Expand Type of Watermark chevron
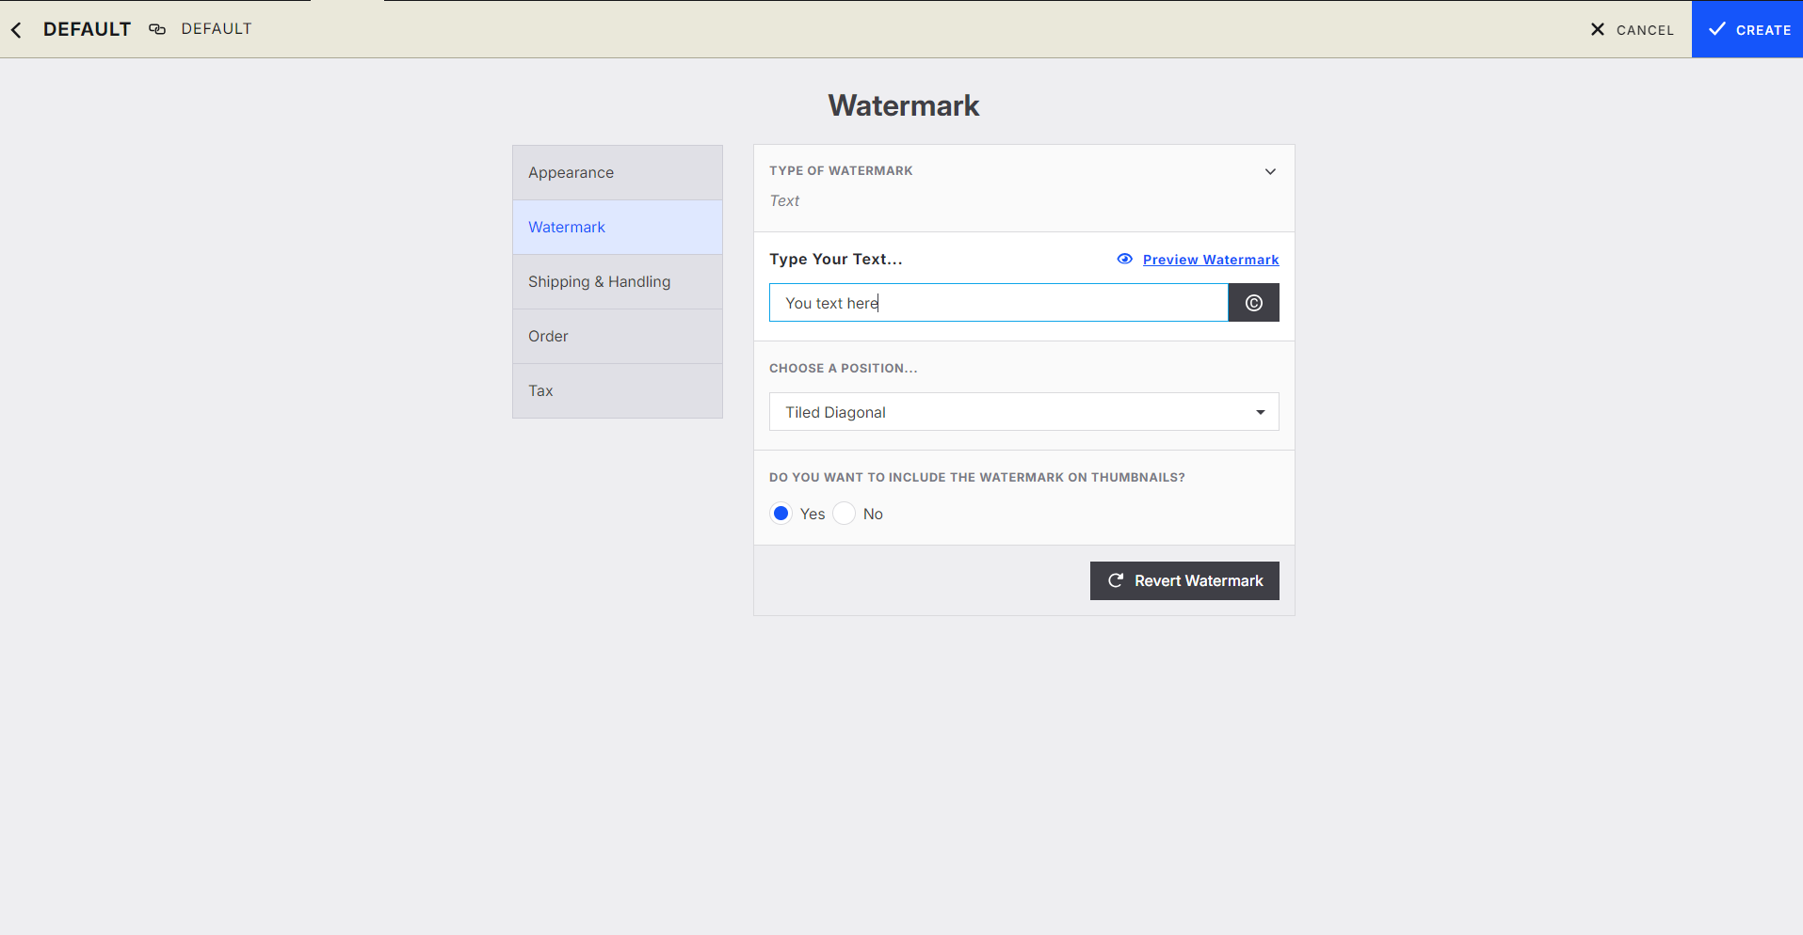The width and height of the screenshot is (1803, 935). coord(1270,171)
